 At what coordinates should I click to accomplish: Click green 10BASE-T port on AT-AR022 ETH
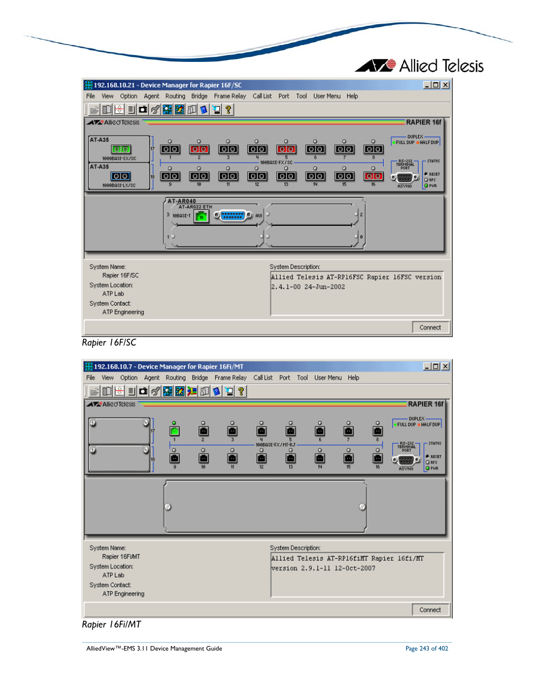pyautogui.click(x=201, y=216)
